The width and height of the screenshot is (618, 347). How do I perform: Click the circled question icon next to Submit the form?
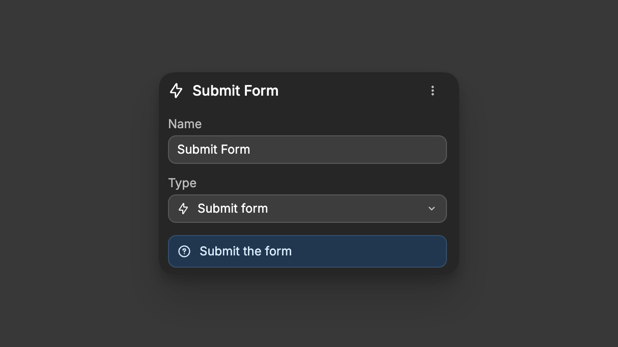click(x=184, y=251)
